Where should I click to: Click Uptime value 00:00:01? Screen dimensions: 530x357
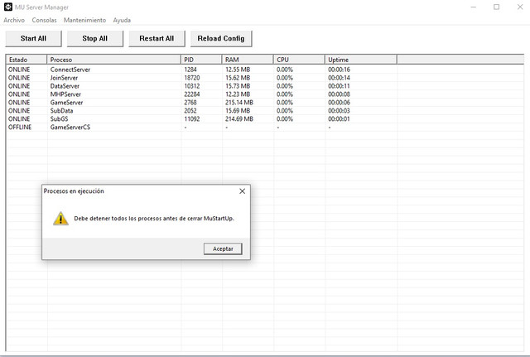[x=339, y=119]
